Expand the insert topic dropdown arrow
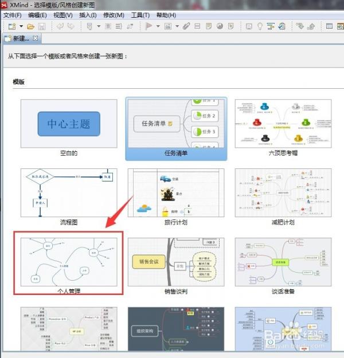This screenshot has width=344, height=358. coord(99,26)
